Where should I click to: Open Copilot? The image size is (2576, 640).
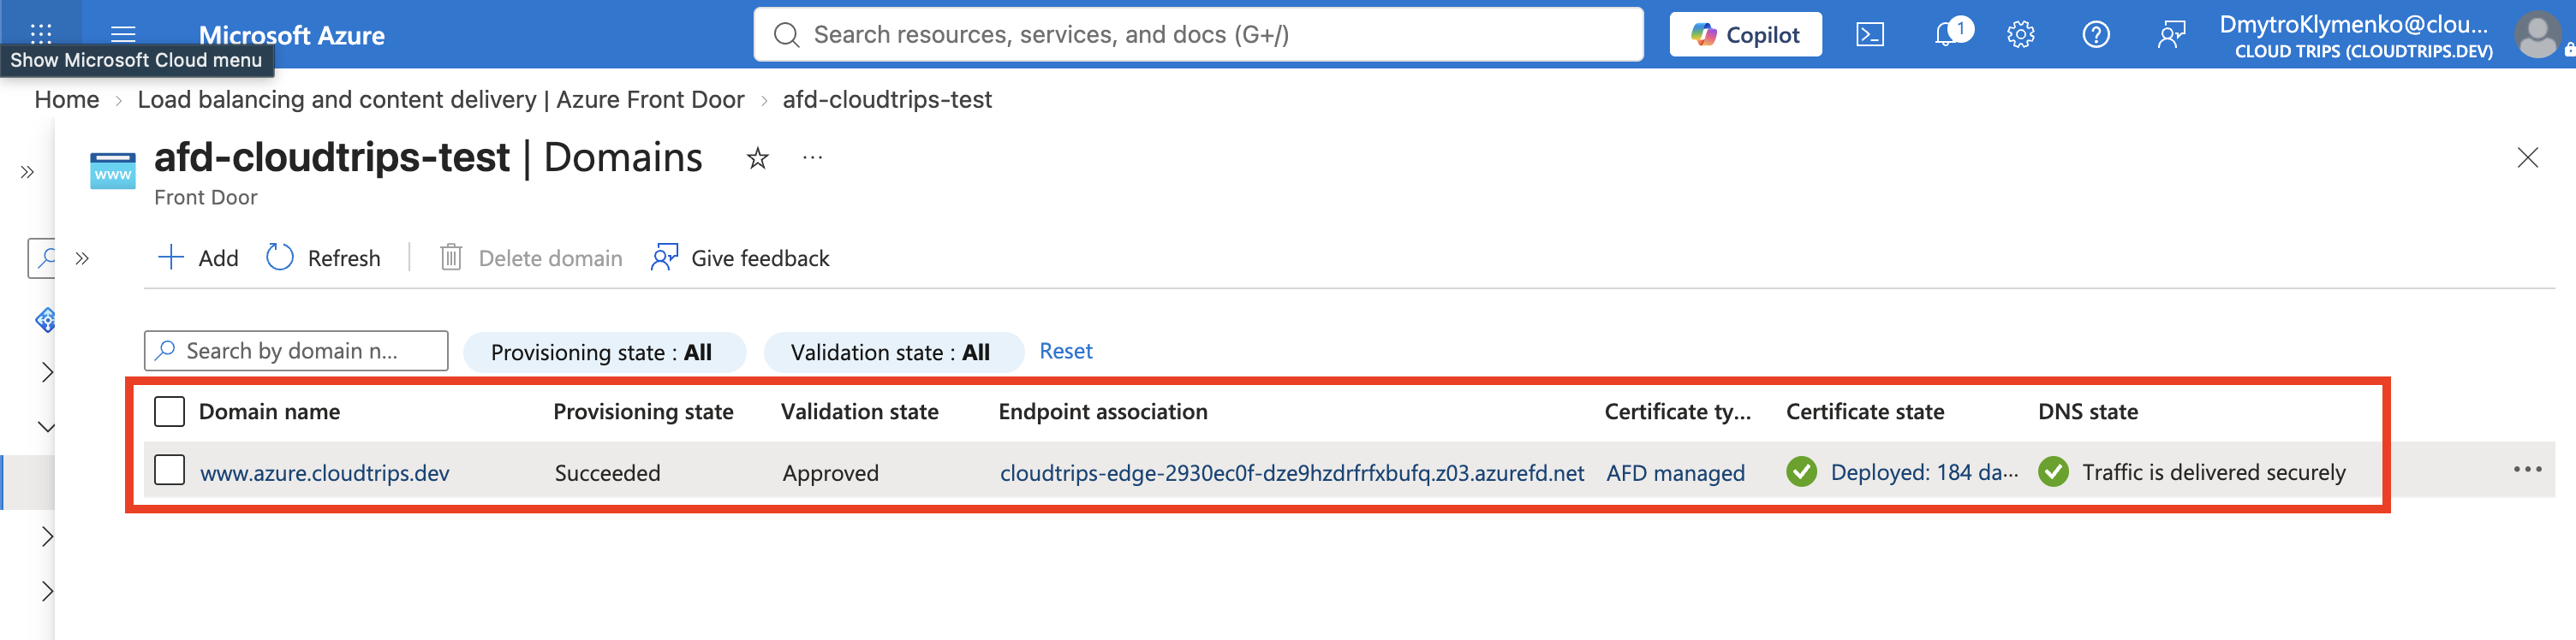click(x=1745, y=35)
